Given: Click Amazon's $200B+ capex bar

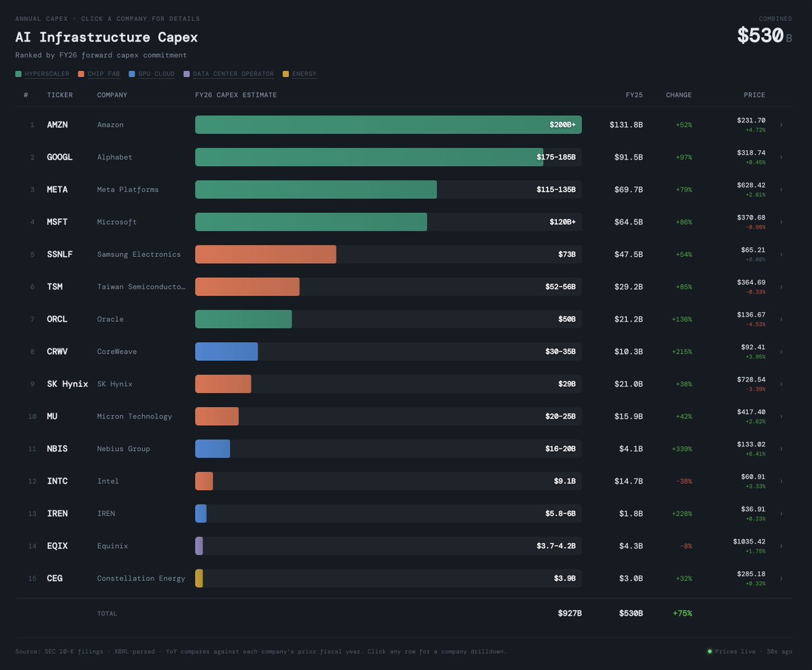Looking at the screenshot, I should coord(388,125).
